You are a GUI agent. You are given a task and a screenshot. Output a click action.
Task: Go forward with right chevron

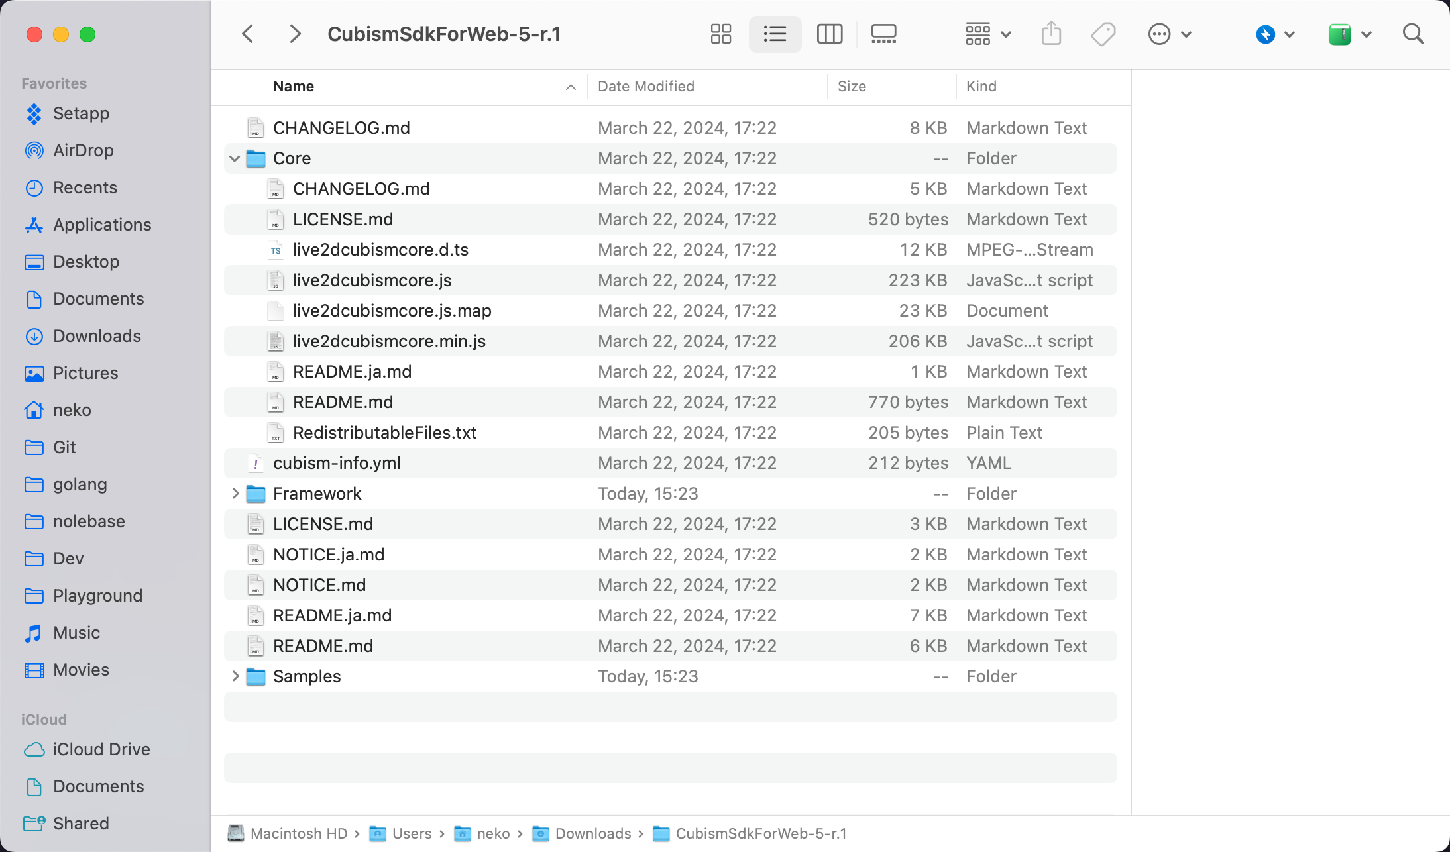point(295,34)
